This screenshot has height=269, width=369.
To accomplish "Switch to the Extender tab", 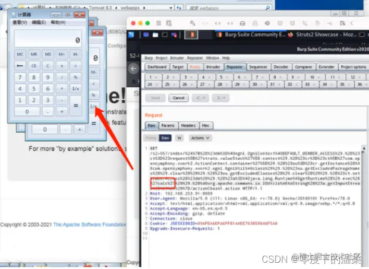I will point(326,67).
